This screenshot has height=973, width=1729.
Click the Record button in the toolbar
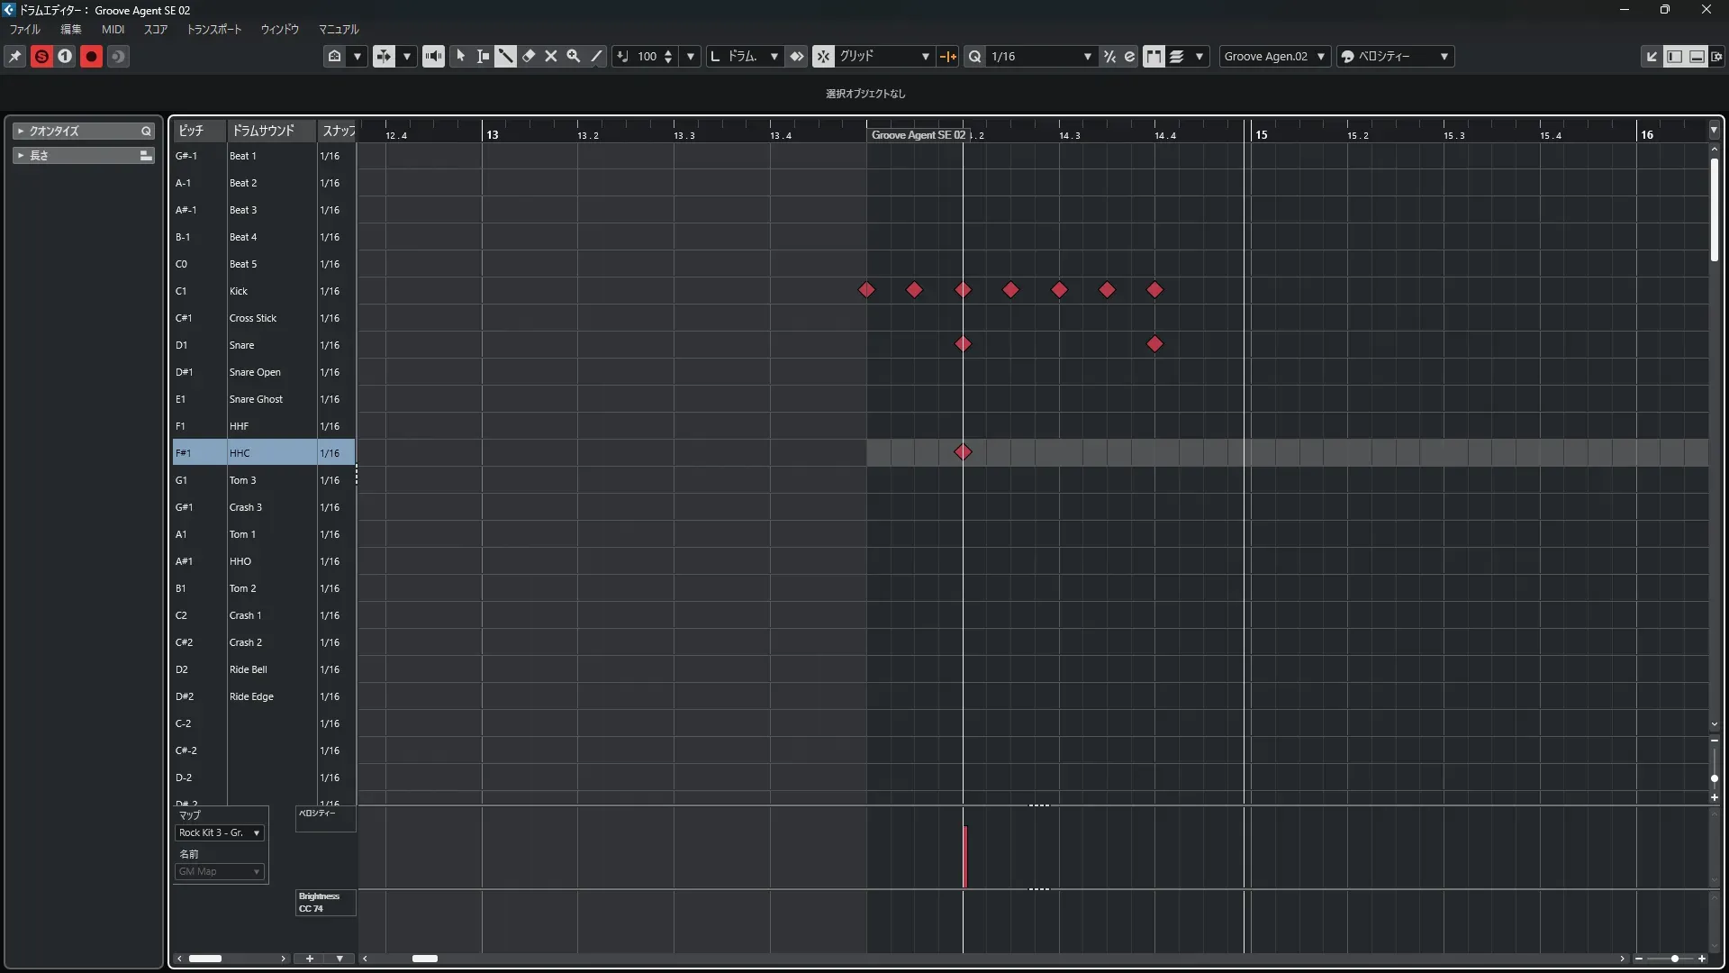pos(91,56)
